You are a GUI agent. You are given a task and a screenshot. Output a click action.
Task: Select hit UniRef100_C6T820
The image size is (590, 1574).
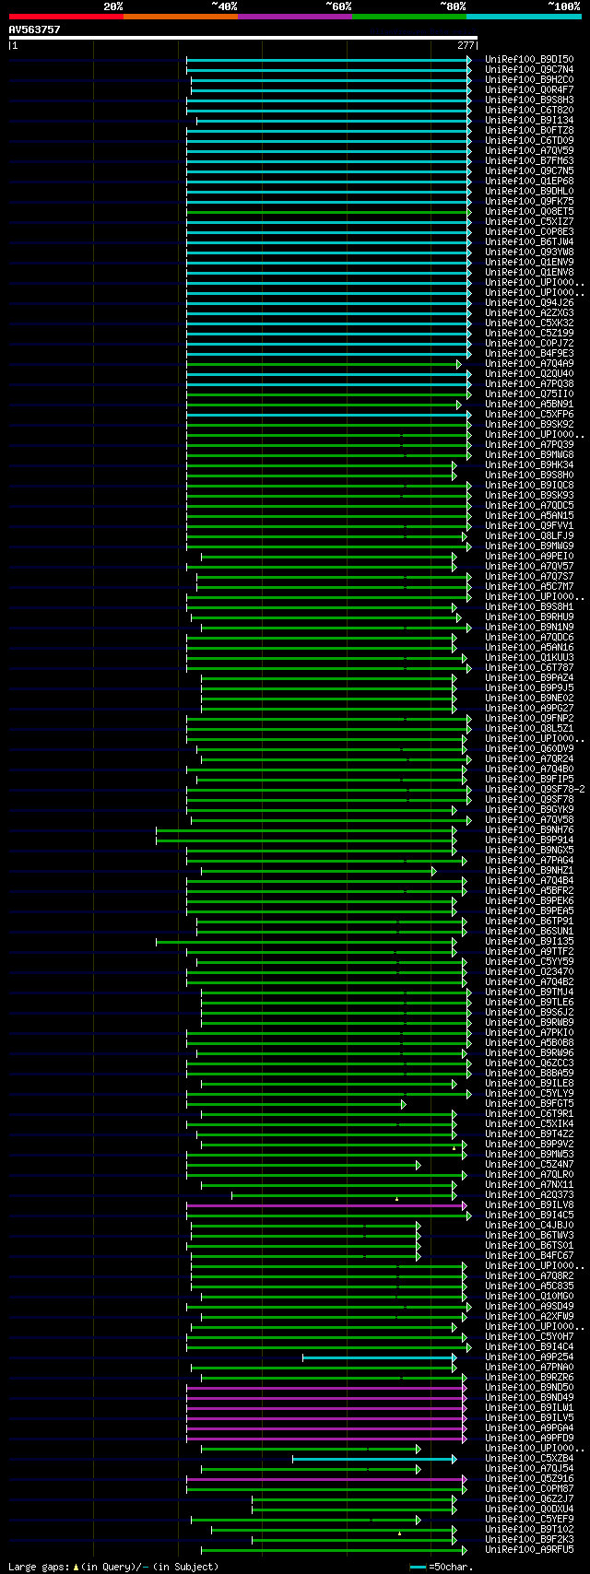click(529, 111)
